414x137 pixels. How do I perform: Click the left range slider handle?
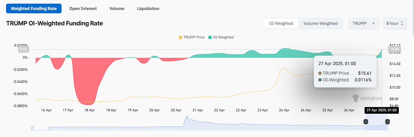coord(366,122)
